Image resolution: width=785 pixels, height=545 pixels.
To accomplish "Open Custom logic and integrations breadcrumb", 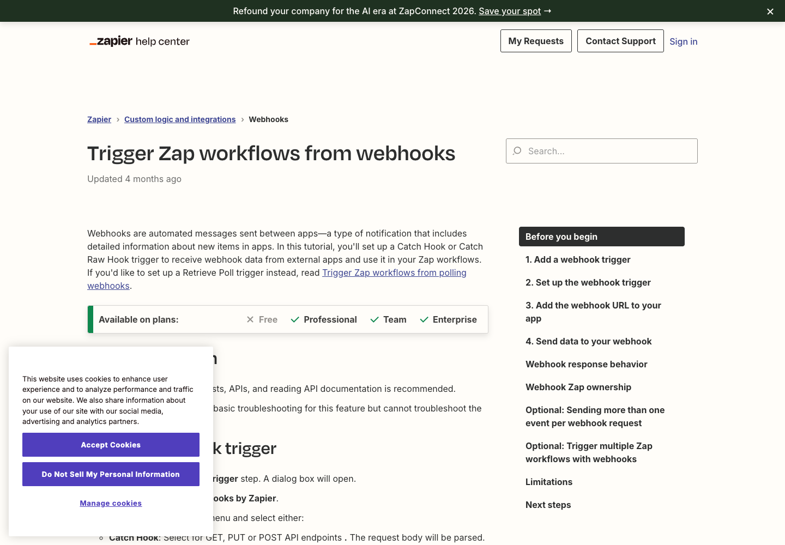I will [180, 119].
